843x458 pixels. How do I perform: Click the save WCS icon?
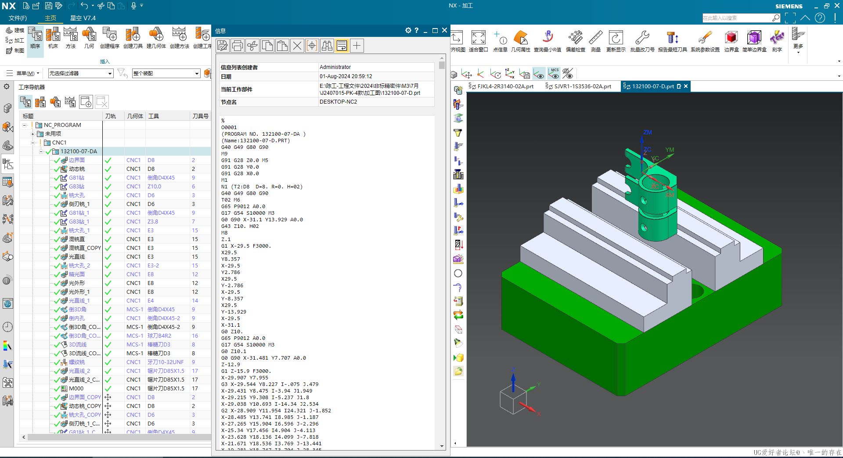525,74
